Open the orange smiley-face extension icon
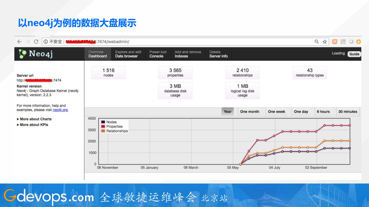This screenshot has width=369, height=207. pos(335,42)
